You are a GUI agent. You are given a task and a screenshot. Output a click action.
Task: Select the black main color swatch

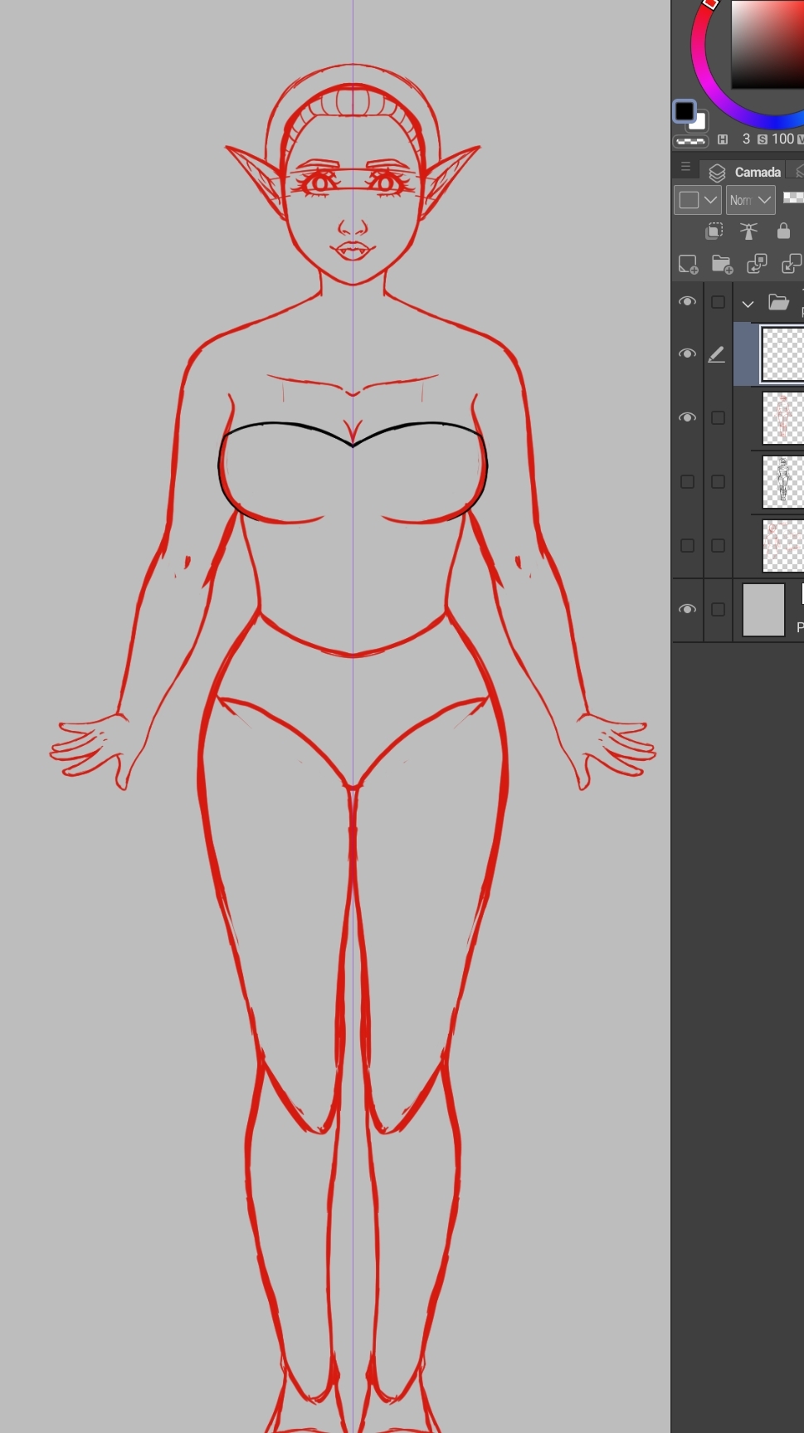pyautogui.click(x=684, y=110)
